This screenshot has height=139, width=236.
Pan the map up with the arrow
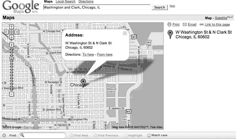(11, 27)
